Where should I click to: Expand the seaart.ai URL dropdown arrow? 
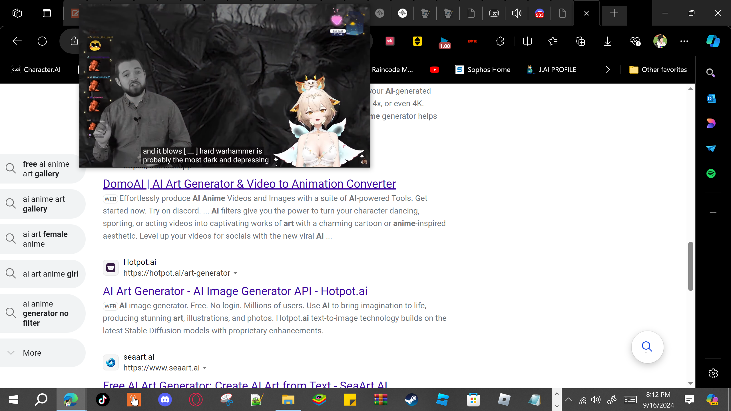click(205, 368)
